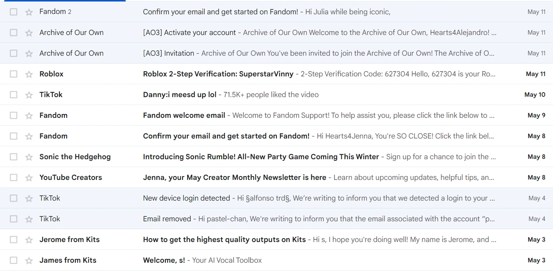Open the Roblox 2-Step Verification email
Viewport: 553px width, 271px height.
218,74
